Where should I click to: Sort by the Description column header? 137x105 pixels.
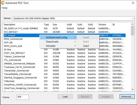(23, 25)
